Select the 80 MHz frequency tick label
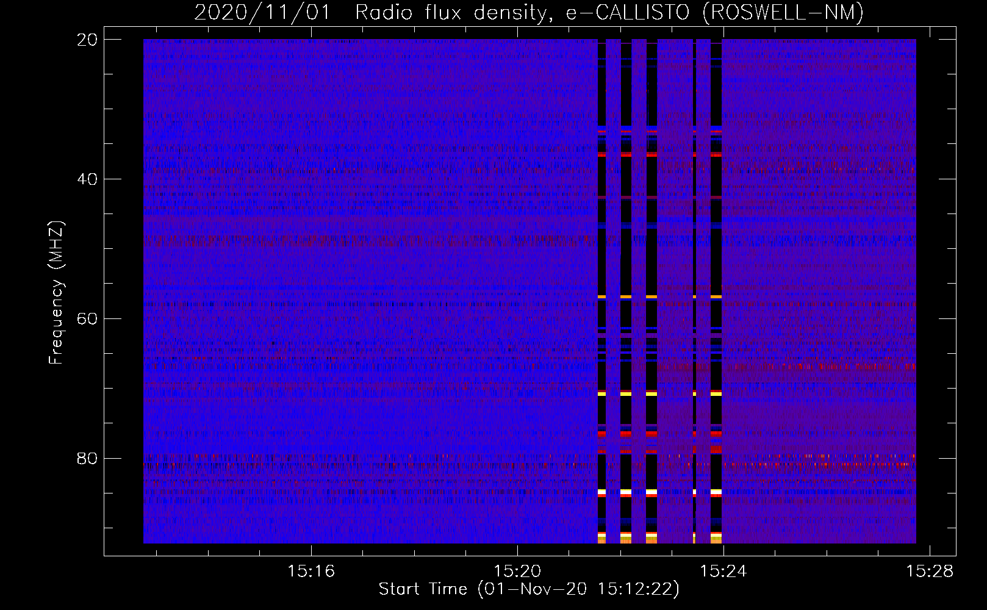The width and height of the screenshot is (987, 610). coord(87,458)
